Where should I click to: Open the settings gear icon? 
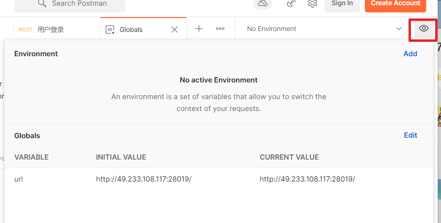pyautogui.click(x=312, y=3)
